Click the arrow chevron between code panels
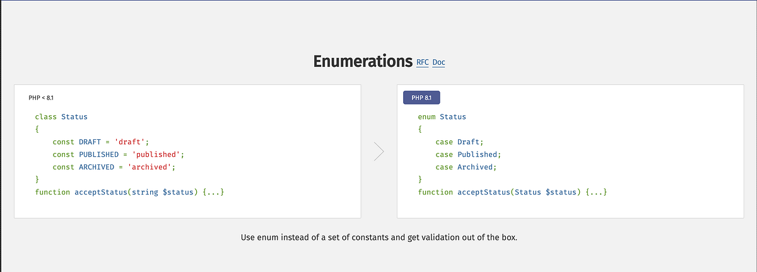Image resolution: width=757 pixels, height=272 pixels. (378, 152)
